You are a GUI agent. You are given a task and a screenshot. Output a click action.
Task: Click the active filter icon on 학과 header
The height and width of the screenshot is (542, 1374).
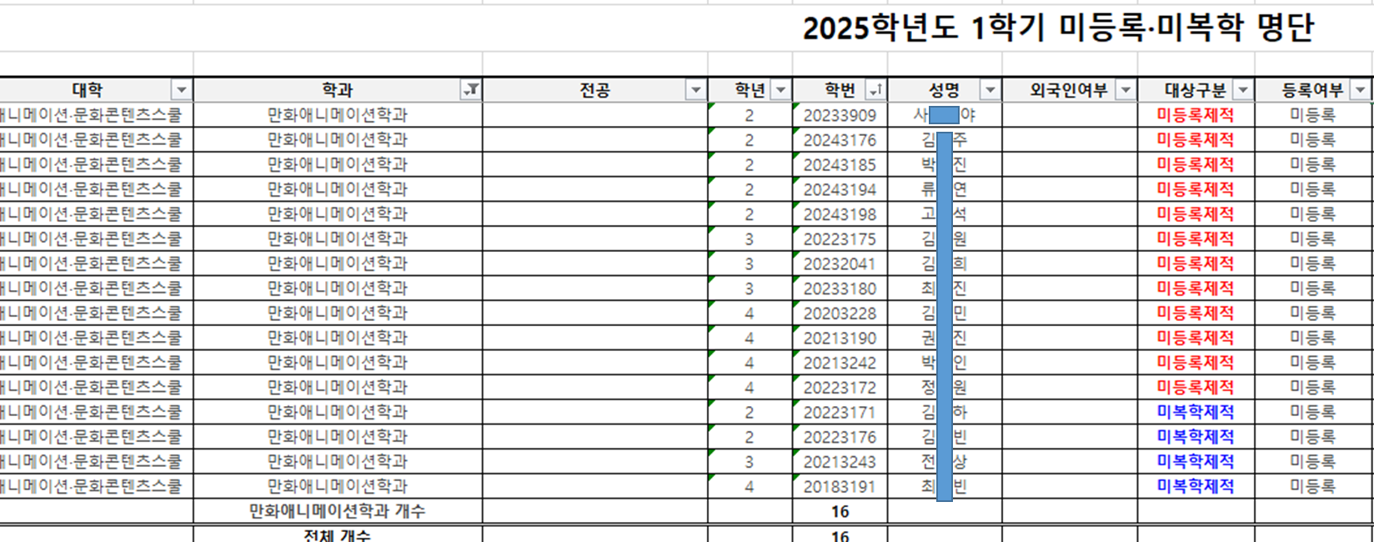(471, 90)
